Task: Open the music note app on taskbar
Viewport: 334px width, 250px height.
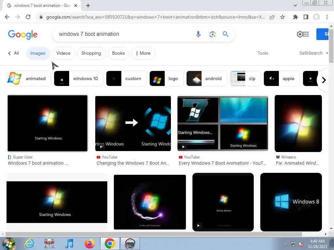Action: click(69, 243)
